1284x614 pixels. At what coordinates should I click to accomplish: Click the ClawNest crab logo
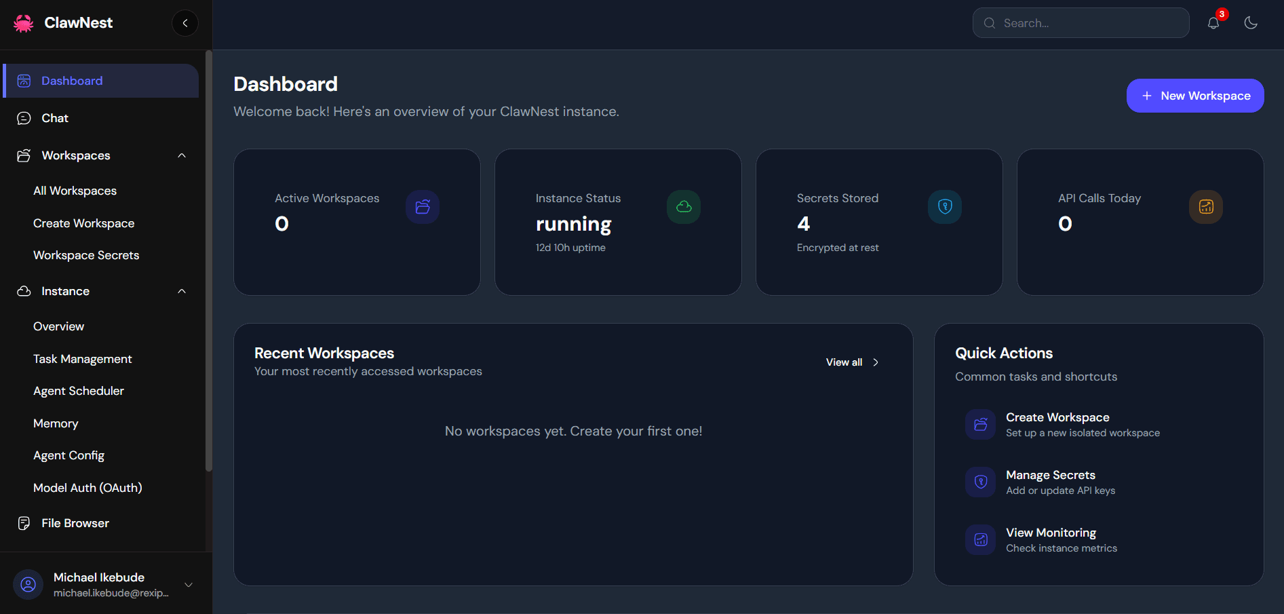tap(22, 22)
